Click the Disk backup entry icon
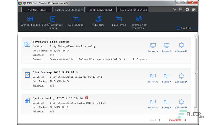The image size is (216, 125). 27,75
